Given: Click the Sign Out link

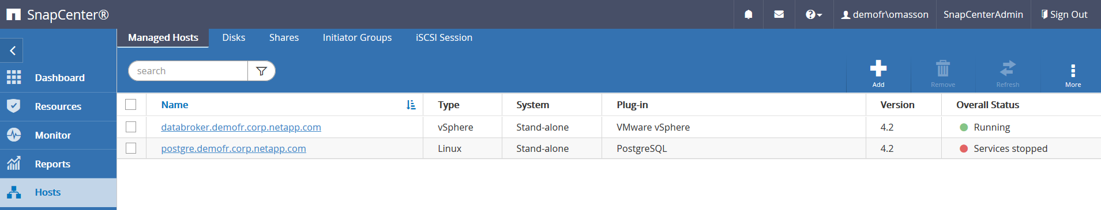Looking at the screenshot, I should 1064,14.
